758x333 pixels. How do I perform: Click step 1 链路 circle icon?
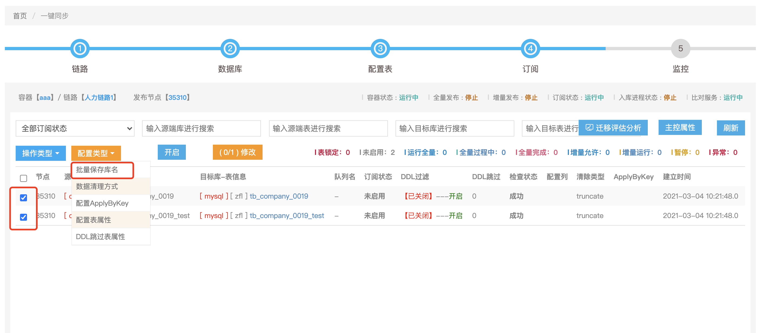pos(80,49)
